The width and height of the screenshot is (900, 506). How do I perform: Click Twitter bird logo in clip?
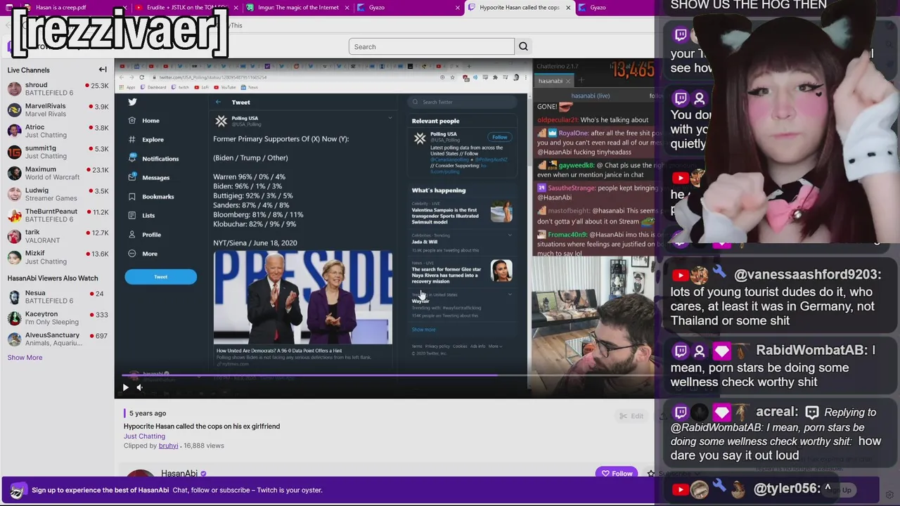(132, 102)
